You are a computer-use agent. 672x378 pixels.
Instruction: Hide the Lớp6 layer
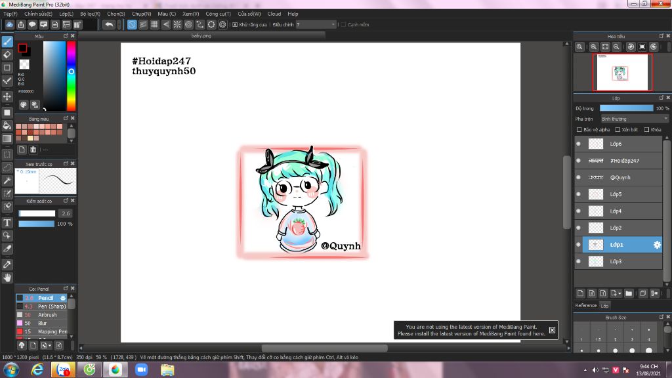(579, 144)
